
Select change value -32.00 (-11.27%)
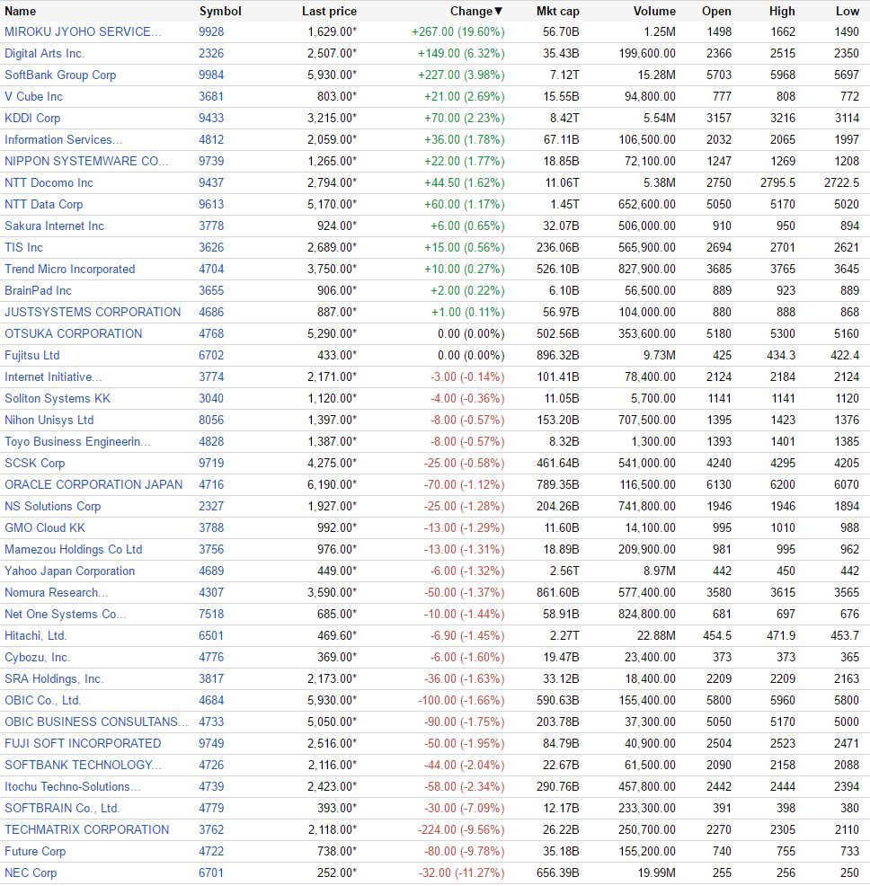point(461,873)
